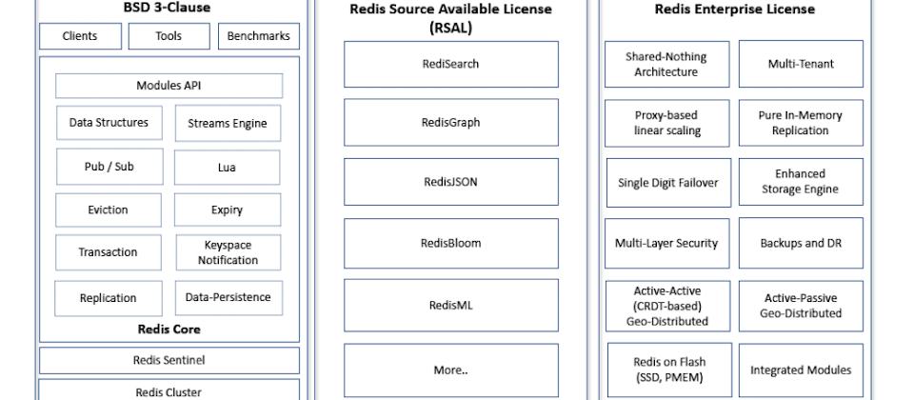Screen dimensions: 914x400
Task: Select the Shared-Nothing Architecture box
Action: (x=666, y=64)
